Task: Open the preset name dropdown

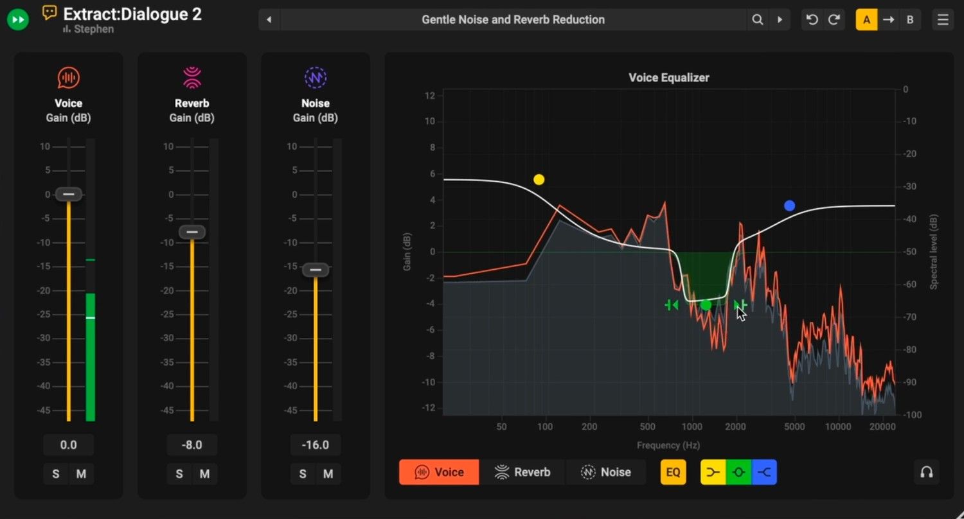Action: tap(513, 20)
